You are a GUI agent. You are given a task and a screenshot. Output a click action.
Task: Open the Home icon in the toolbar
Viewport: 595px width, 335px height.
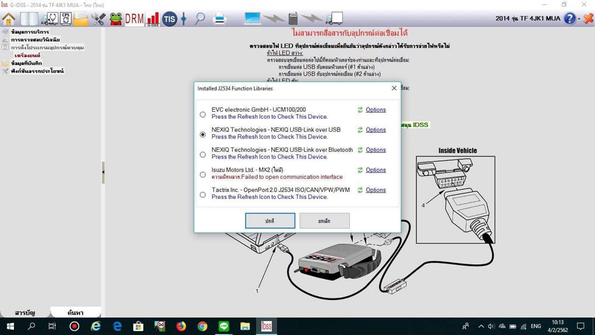[x=8, y=19]
